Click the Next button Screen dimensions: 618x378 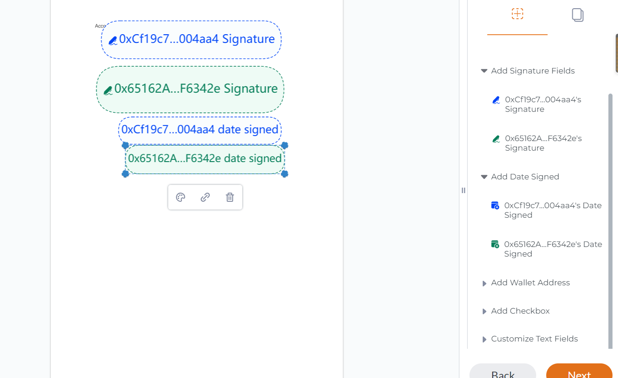pos(579,371)
